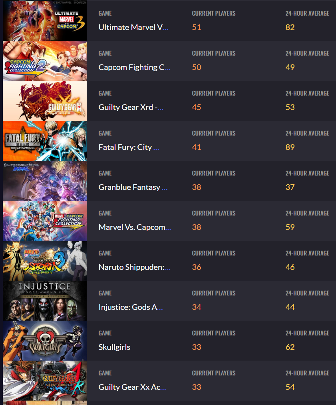The height and width of the screenshot is (405, 336).
Task: Open the Granblue Fantasy title link
Action: point(133,187)
